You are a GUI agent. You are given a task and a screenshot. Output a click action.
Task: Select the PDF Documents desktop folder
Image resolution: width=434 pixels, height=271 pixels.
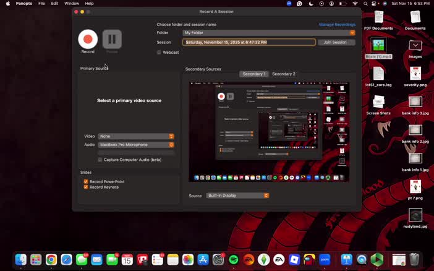[378, 20]
